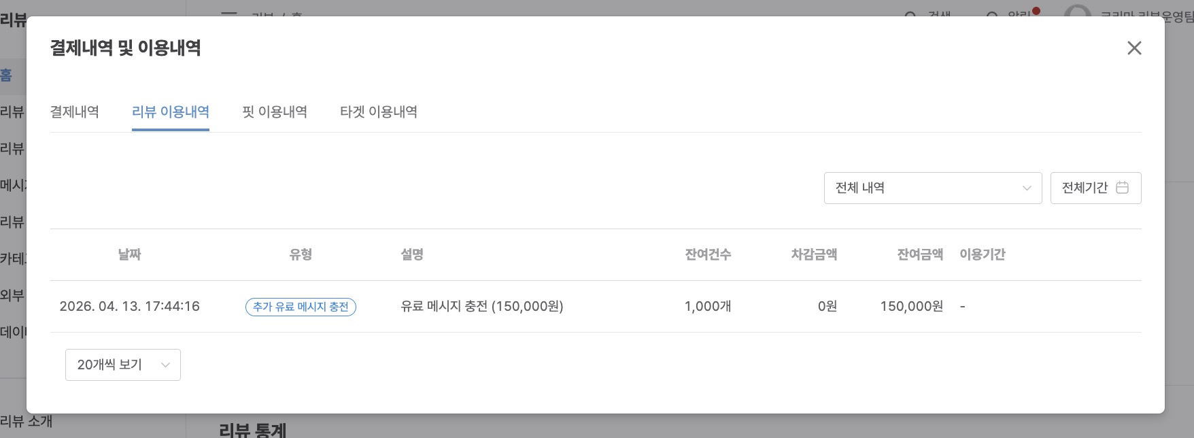Image resolution: width=1194 pixels, height=438 pixels.
Task: Close the 결제내역 및 이용내역 dialog
Action: (1133, 48)
